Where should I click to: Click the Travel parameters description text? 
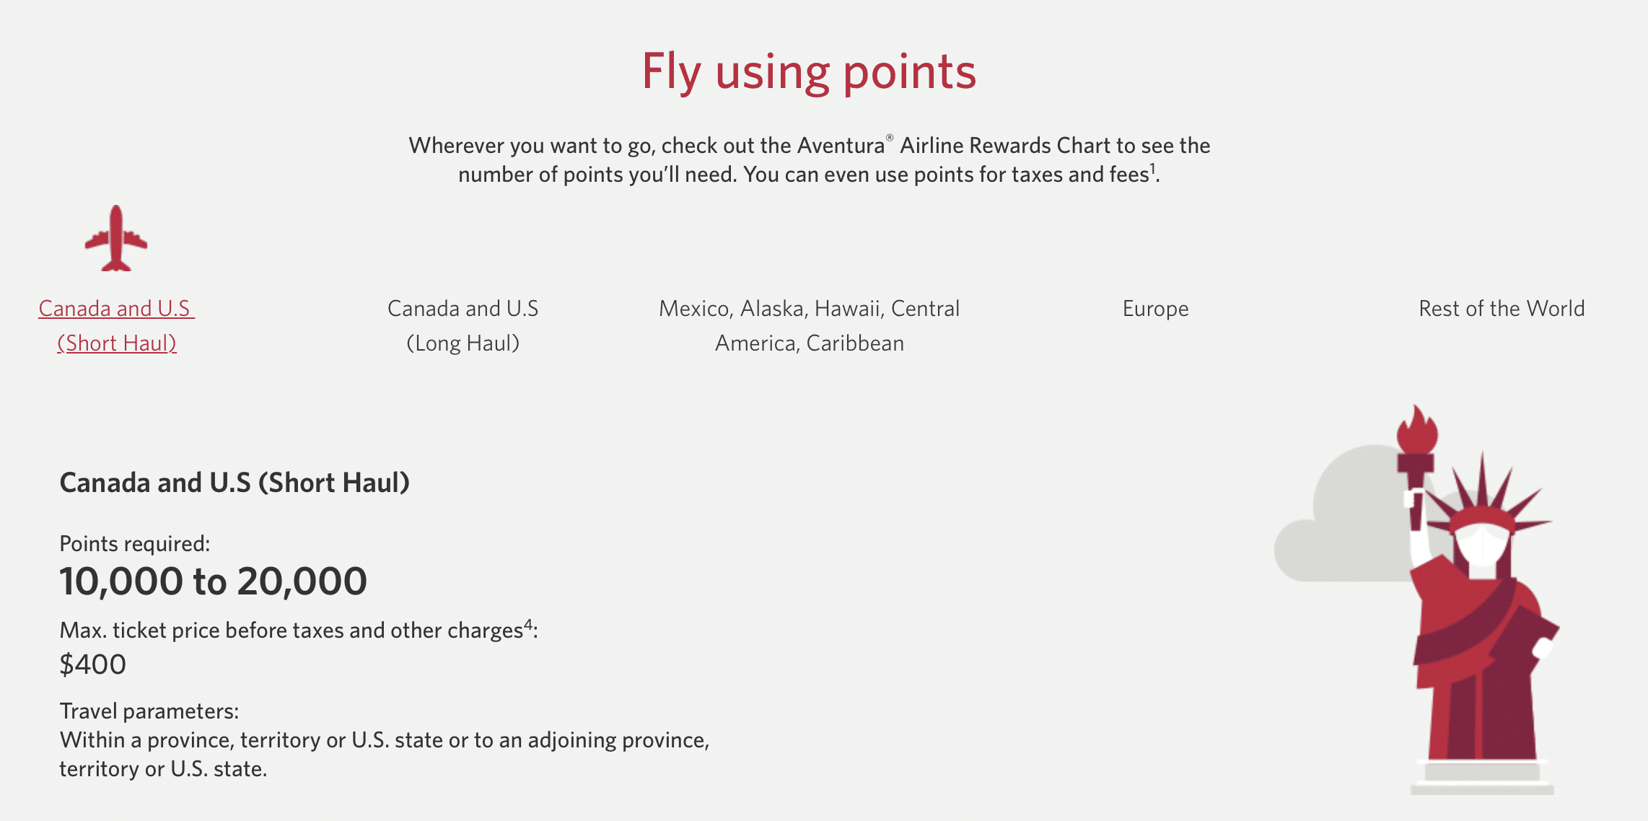pyautogui.click(x=384, y=755)
